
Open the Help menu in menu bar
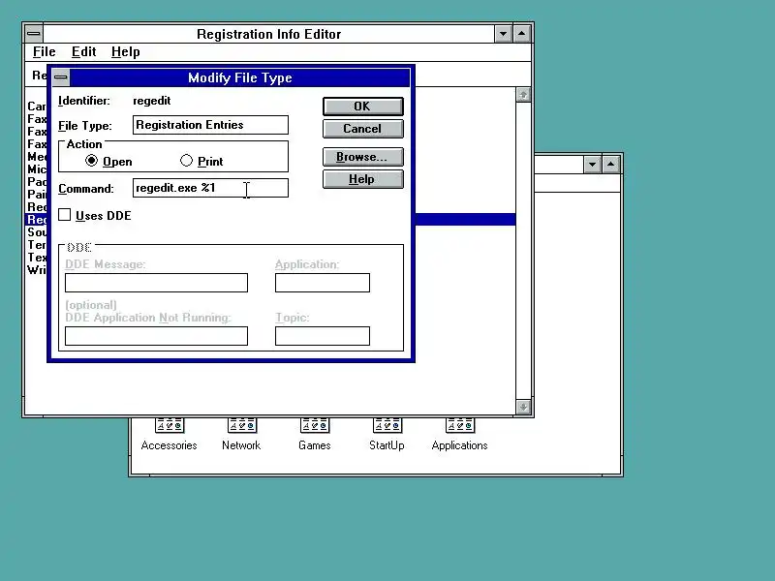click(126, 52)
